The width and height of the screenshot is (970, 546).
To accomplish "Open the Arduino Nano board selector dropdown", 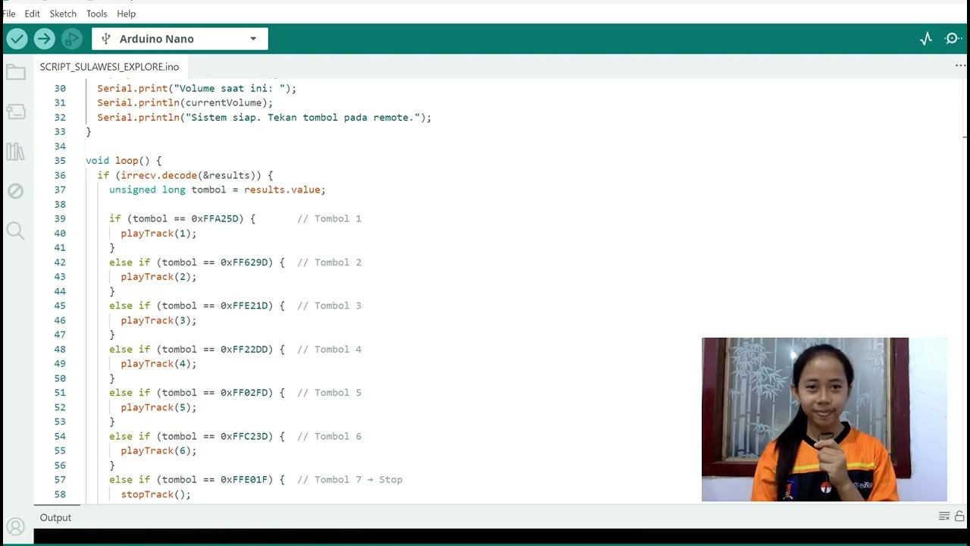I will [x=180, y=39].
